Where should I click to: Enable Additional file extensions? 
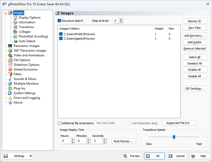(x=59, y=123)
